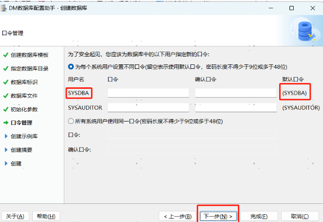The width and height of the screenshot is (323, 222).
Task: Click the 口令管理 page heading
Action: pyautogui.click(x=13, y=33)
